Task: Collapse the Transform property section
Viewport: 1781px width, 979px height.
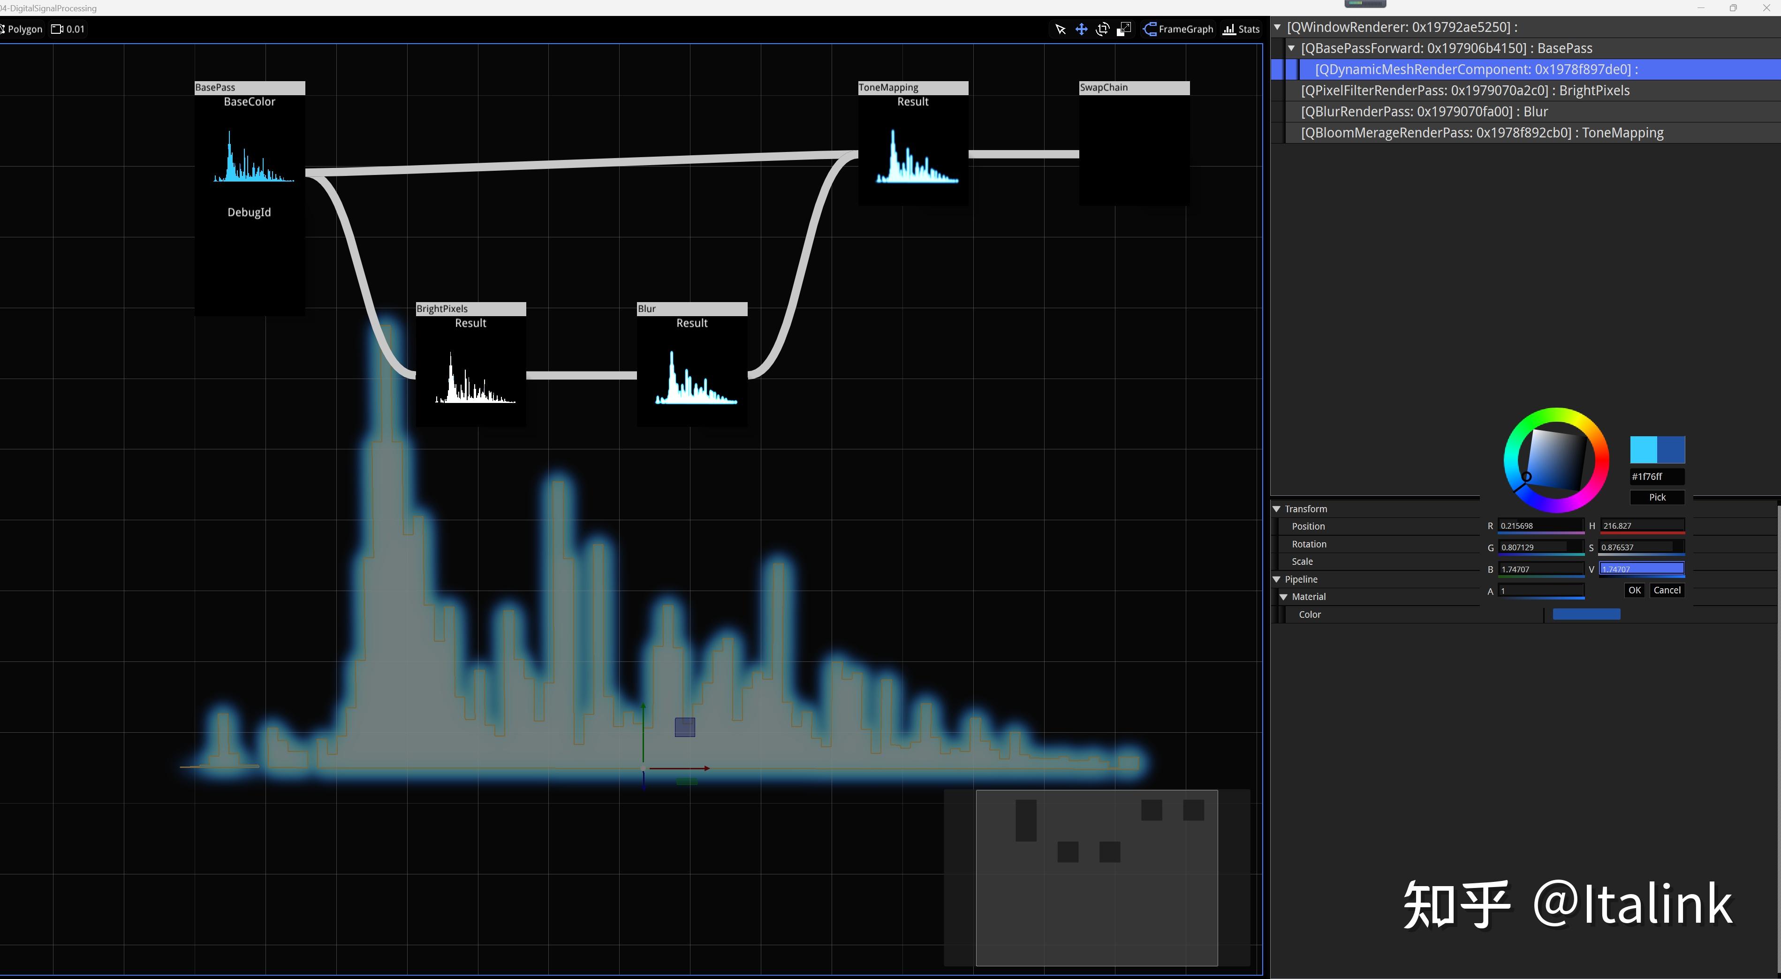Action: 1277,509
